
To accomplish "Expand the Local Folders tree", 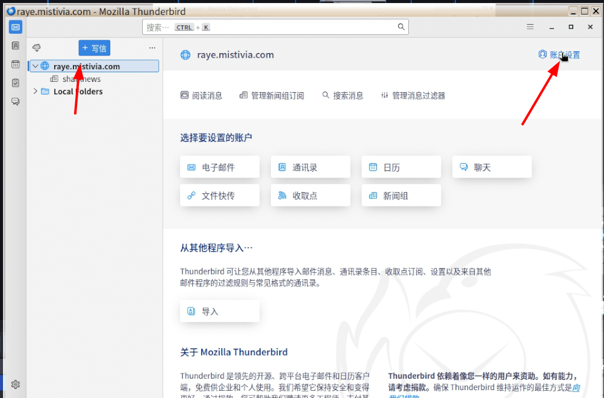I will [x=35, y=92].
